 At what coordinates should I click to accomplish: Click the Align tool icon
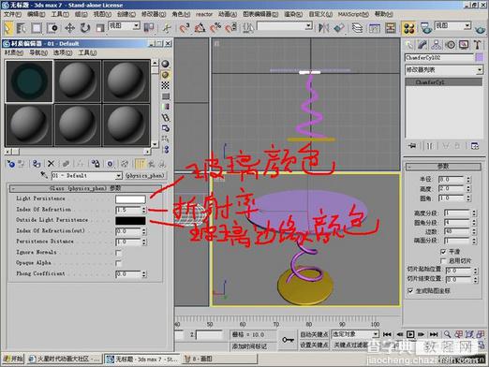tap(339, 28)
